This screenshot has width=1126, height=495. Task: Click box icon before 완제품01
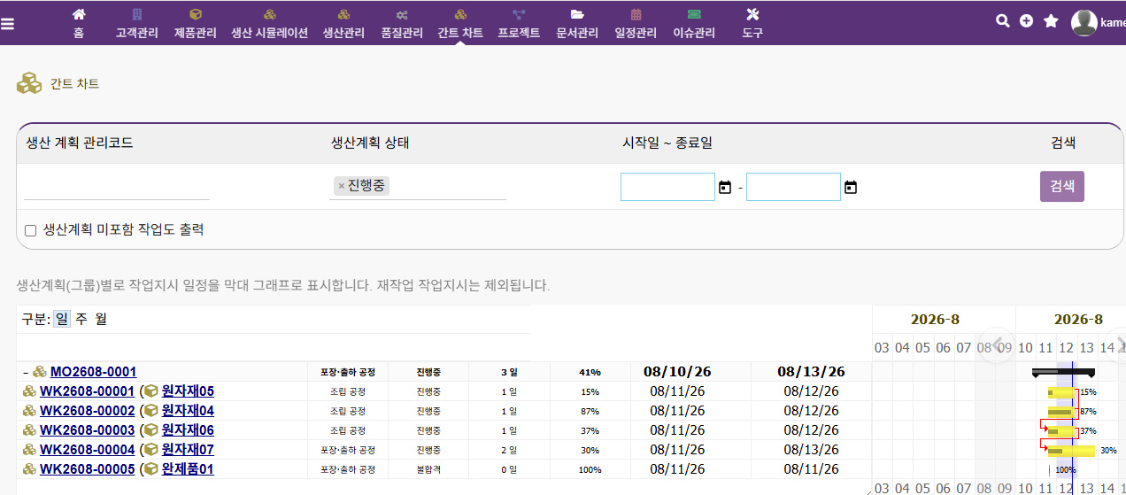click(x=151, y=469)
